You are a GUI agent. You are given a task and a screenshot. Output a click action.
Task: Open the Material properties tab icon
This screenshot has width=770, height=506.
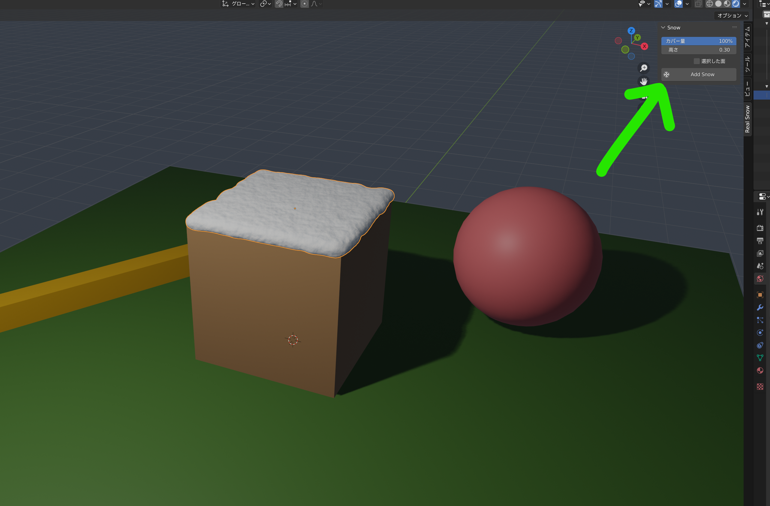[x=759, y=370]
